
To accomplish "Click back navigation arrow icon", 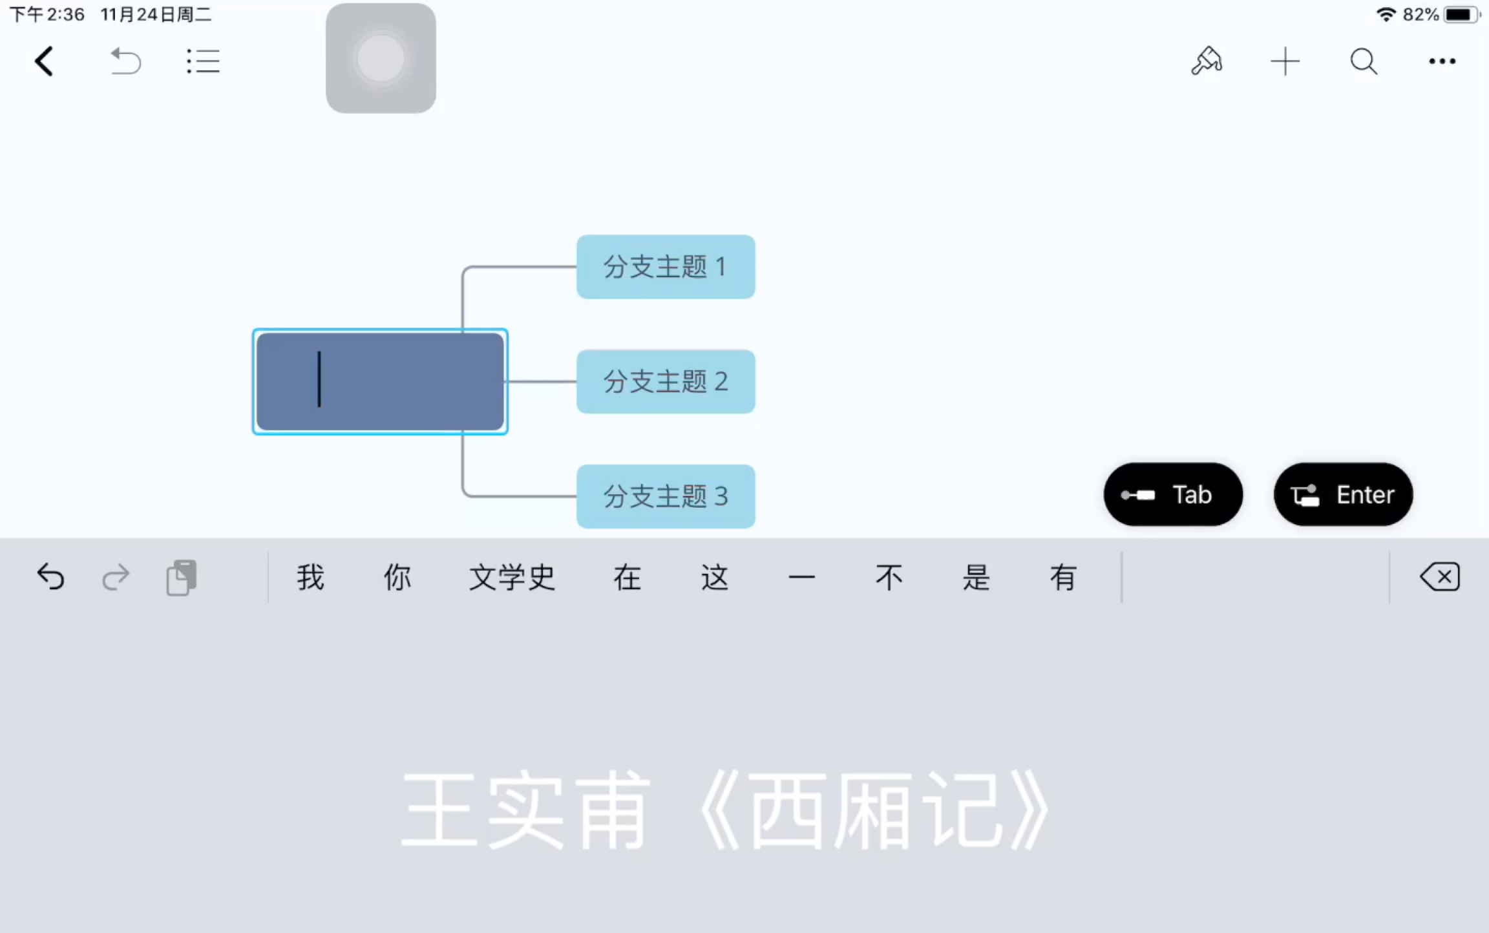I will pos(44,60).
